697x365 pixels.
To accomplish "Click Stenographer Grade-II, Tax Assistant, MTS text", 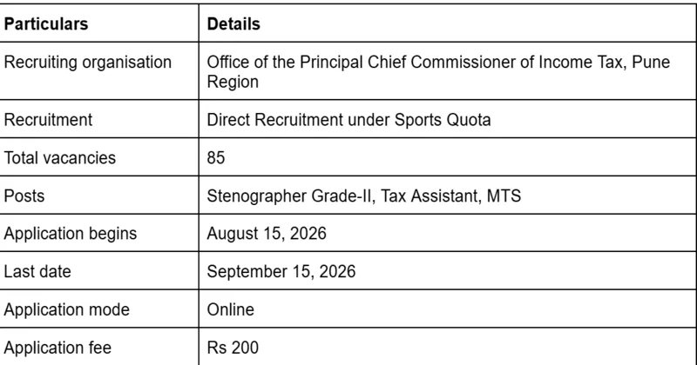I will [x=363, y=196].
